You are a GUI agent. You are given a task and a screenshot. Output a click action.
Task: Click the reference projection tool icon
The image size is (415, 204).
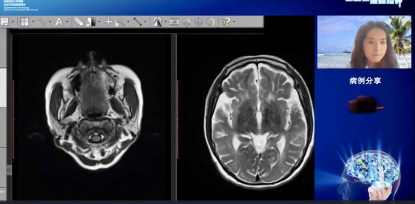[x=158, y=22]
